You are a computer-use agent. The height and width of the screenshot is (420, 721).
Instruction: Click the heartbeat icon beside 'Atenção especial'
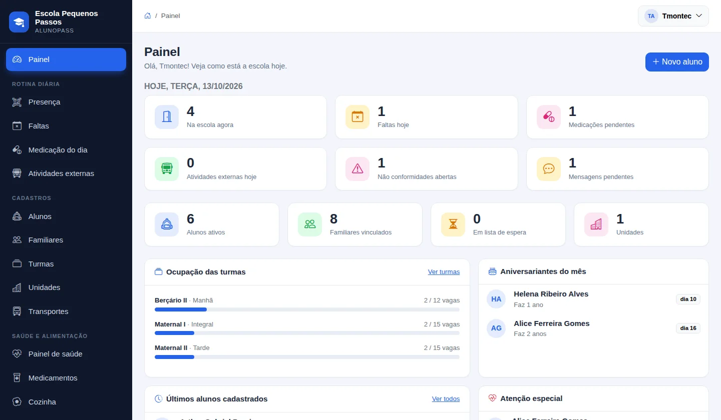[x=493, y=398]
